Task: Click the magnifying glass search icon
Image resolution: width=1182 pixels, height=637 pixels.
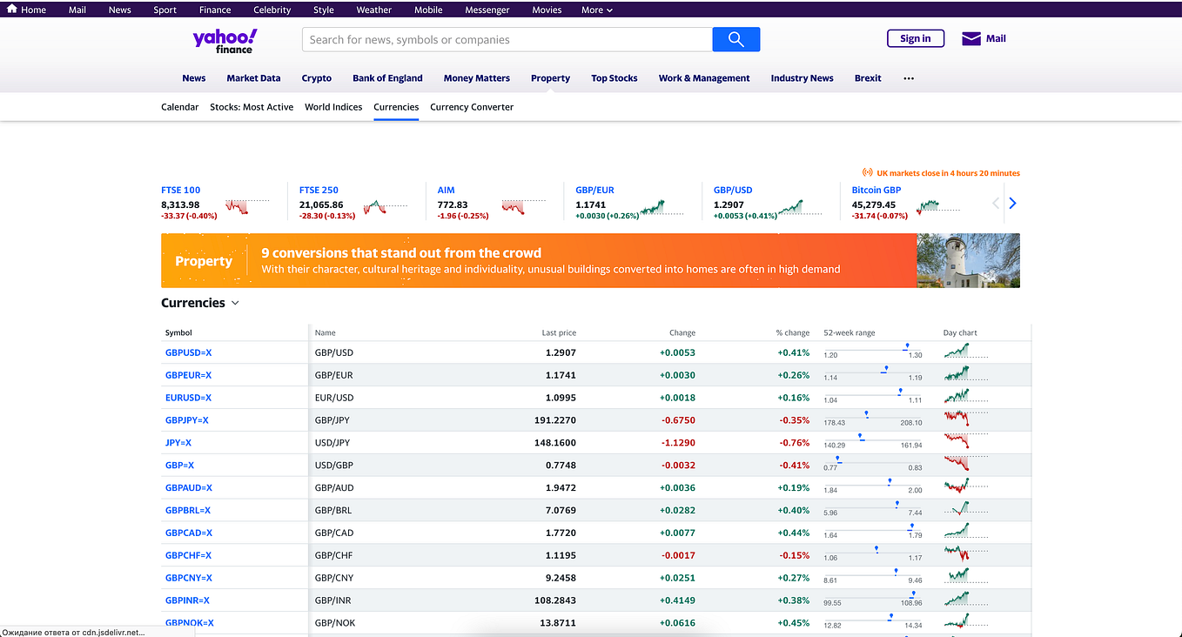Action: (735, 39)
